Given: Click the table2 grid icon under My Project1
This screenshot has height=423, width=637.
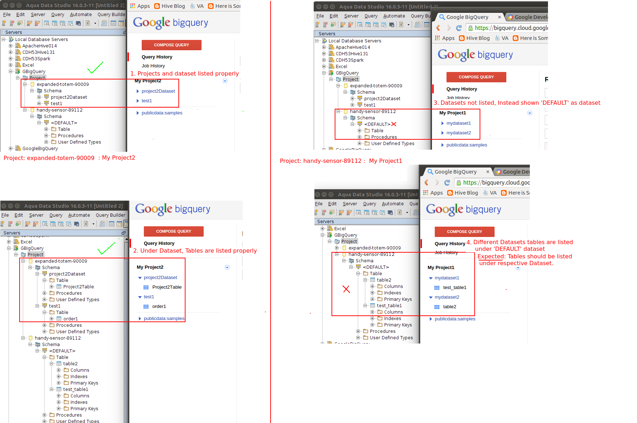Looking at the screenshot, I should (437, 307).
